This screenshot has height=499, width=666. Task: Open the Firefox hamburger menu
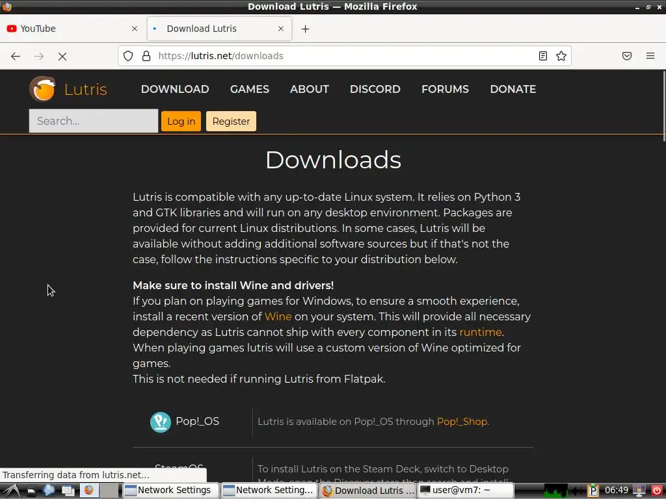[650, 56]
